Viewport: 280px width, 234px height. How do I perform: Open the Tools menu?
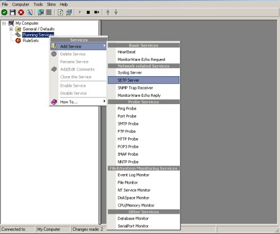coord(38,4)
